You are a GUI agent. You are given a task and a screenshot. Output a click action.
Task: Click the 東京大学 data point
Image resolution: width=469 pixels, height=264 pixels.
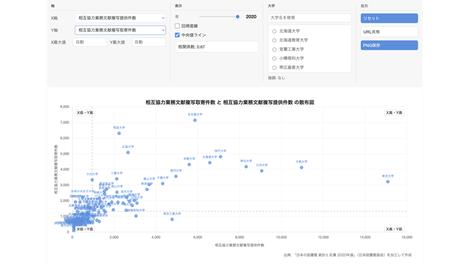point(388,182)
